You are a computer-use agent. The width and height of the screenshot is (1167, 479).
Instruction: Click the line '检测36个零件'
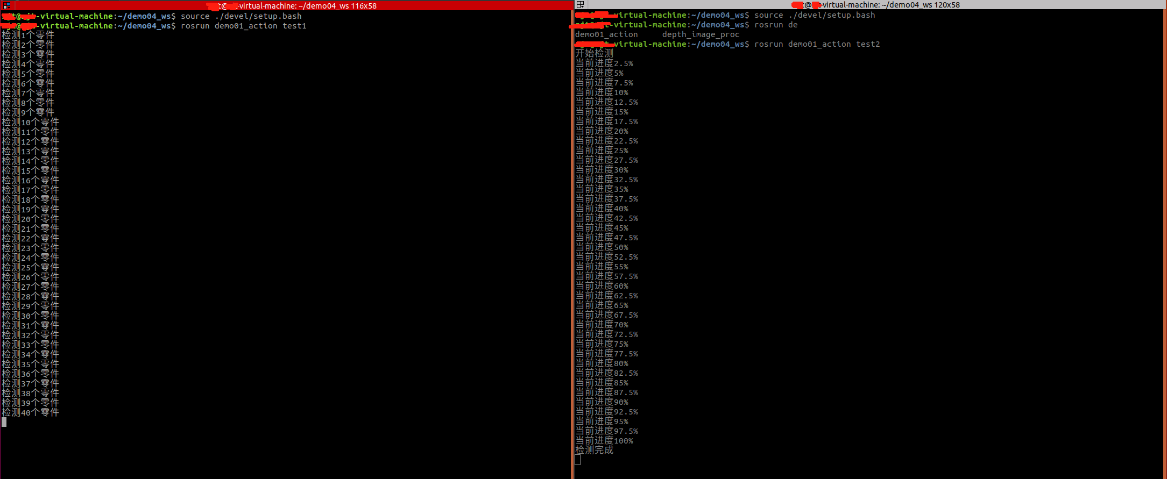pos(30,374)
